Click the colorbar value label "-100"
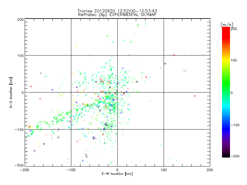247x185 pixels. (x=235, y=125)
